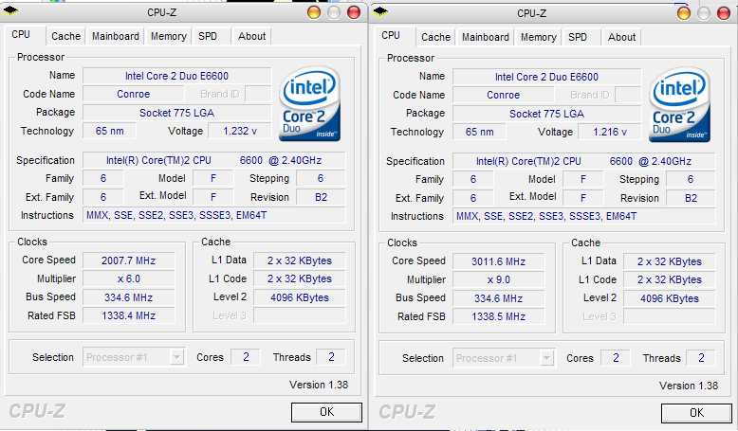
Task: Click Bus Speed 334.6 MHz in left window
Action: pos(128,297)
